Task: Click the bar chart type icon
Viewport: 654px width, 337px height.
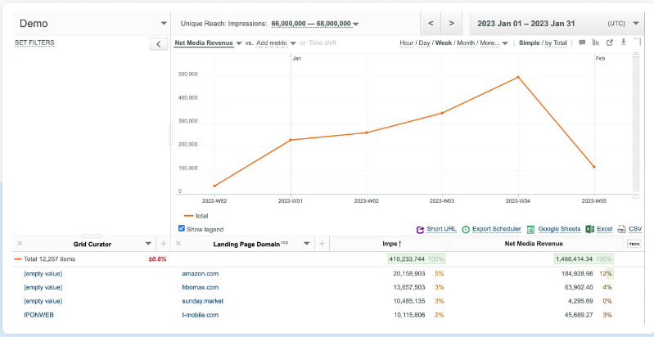Action: pyautogui.click(x=596, y=43)
